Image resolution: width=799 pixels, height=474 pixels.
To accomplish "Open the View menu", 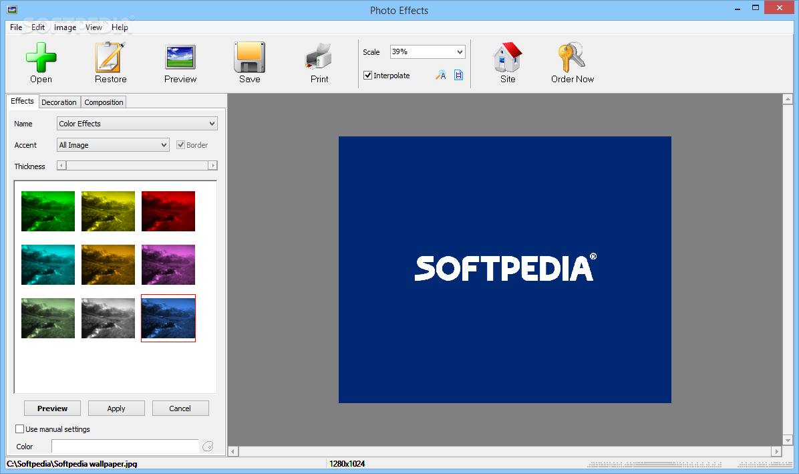I will pyautogui.click(x=94, y=27).
